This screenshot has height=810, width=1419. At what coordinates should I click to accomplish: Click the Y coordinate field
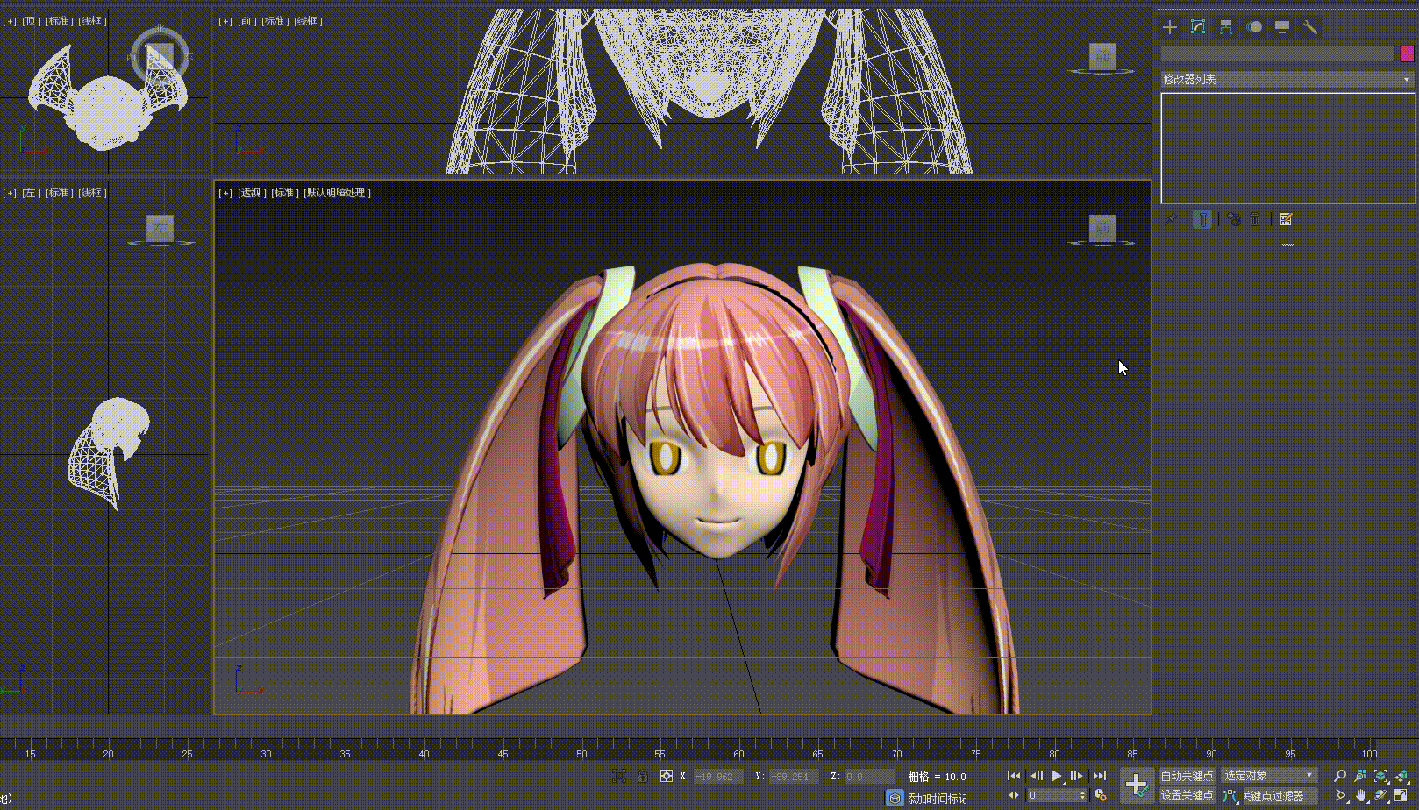click(x=793, y=776)
